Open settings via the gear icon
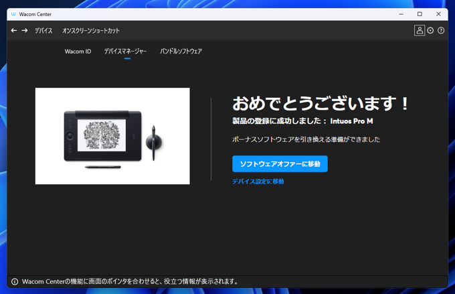Viewport: 455px width, 294px height. click(x=430, y=31)
